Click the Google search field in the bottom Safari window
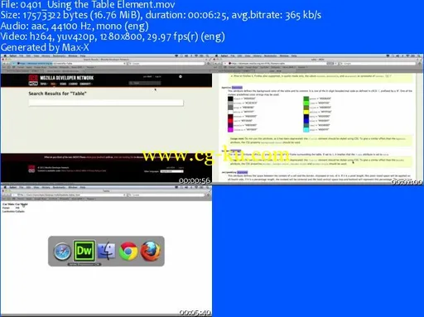The height and width of the screenshot is (317, 424). [167, 195]
